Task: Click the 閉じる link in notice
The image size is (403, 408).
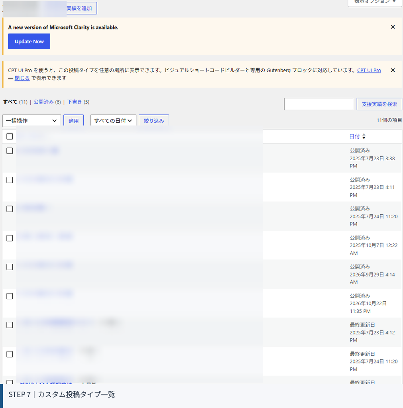Action: [22, 78]
